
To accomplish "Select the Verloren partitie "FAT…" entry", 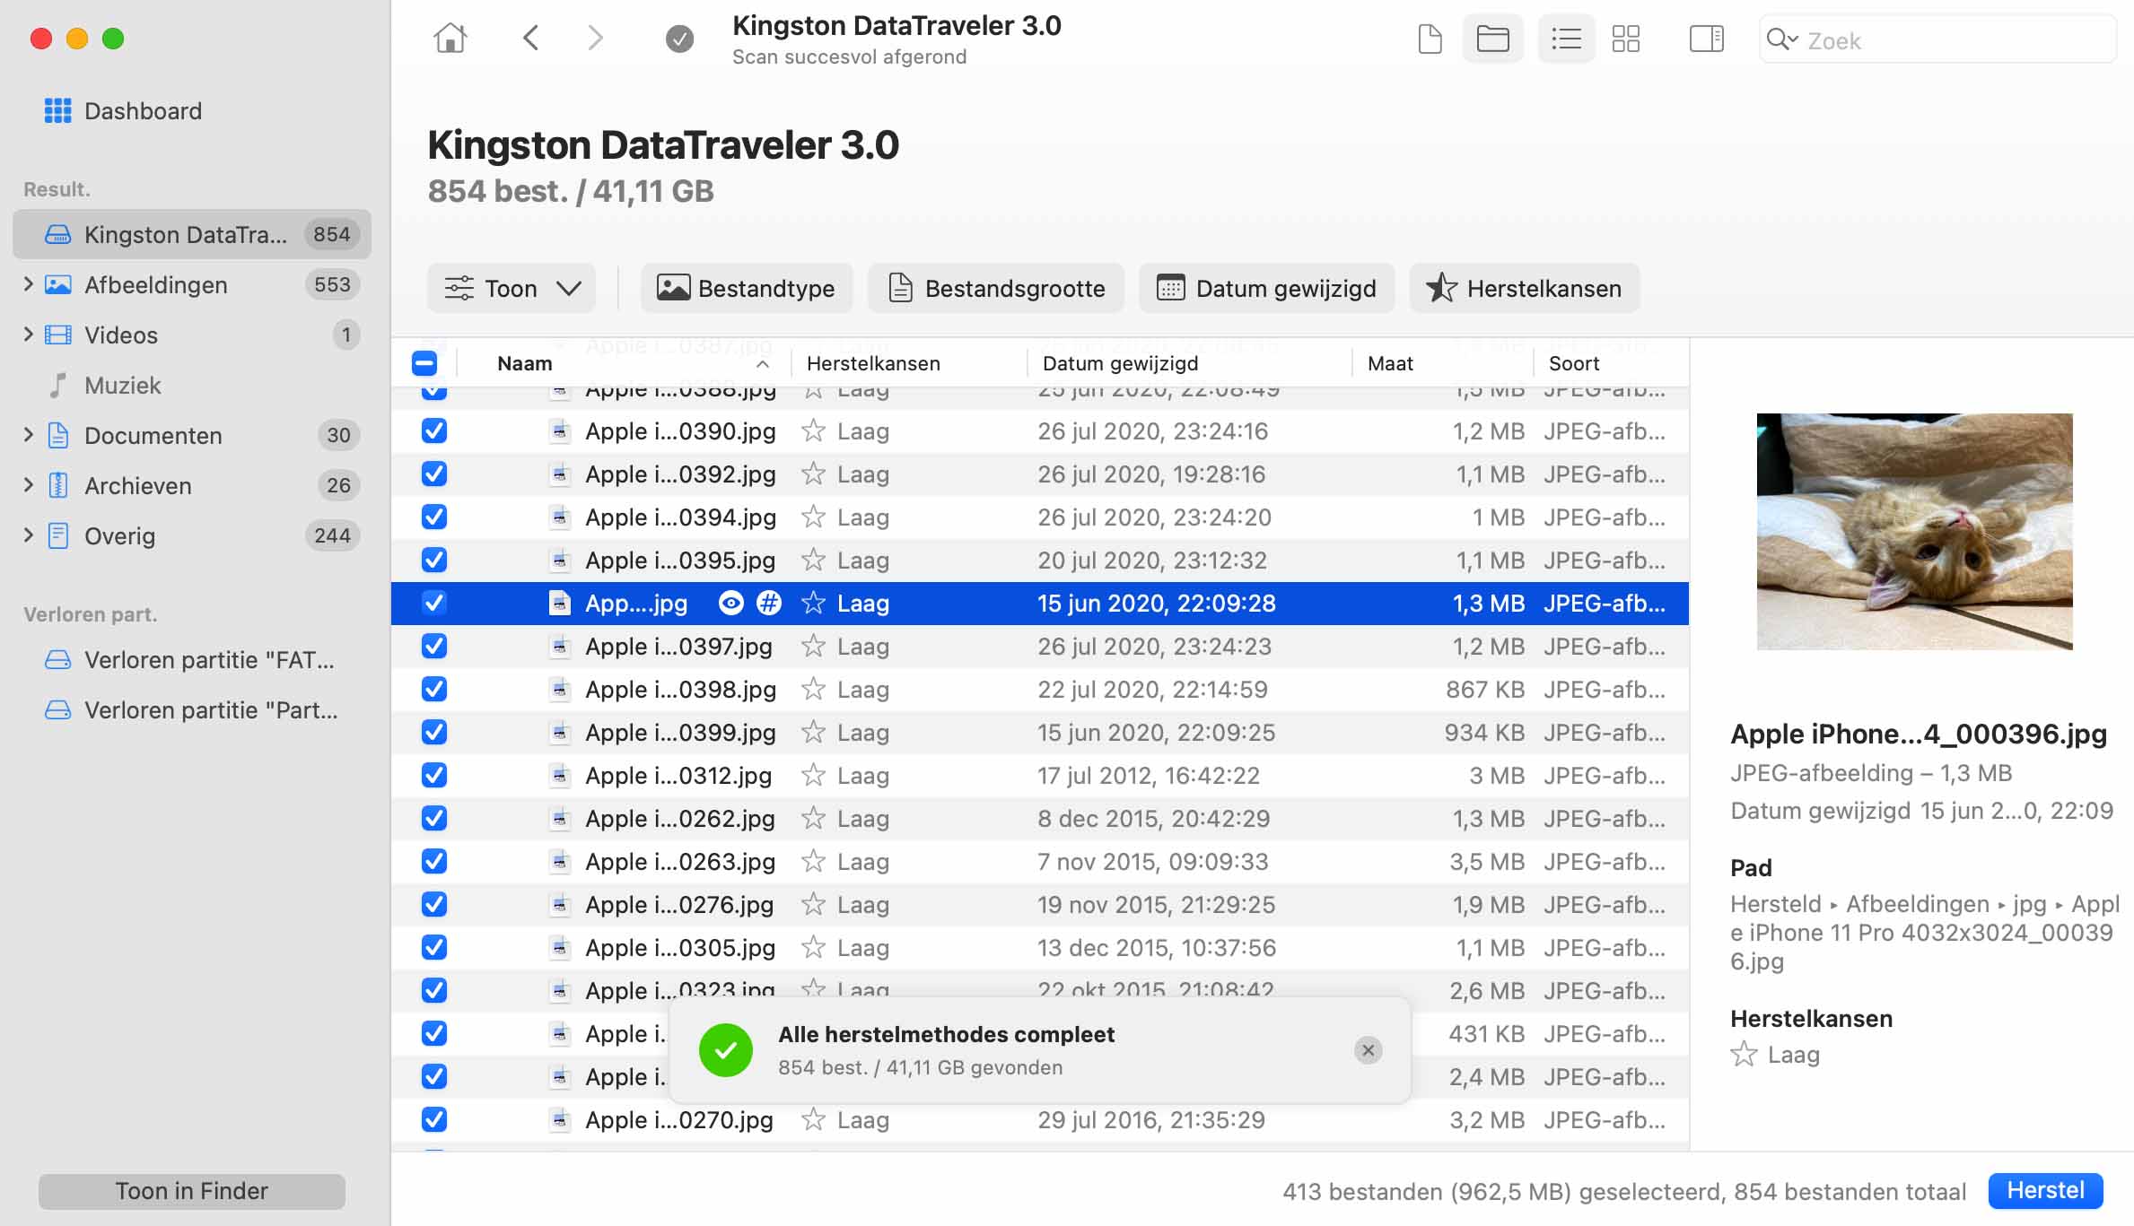I will point(192,659).
